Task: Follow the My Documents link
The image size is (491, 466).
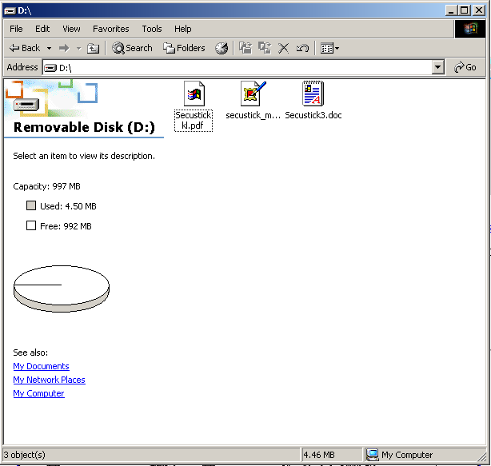Action: 41,366
